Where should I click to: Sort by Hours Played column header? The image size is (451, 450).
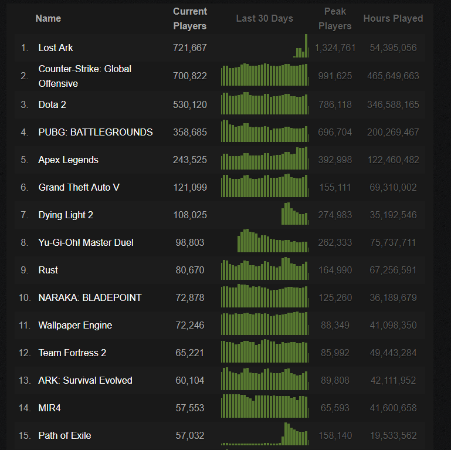393,19
